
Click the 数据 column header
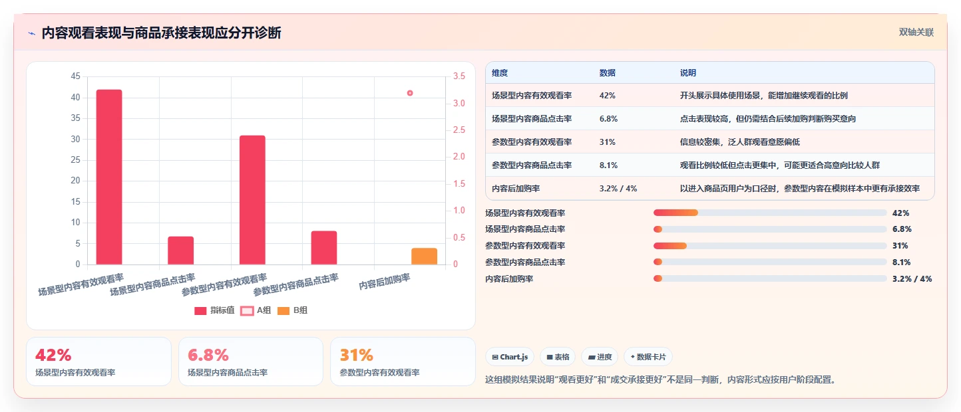608,73
